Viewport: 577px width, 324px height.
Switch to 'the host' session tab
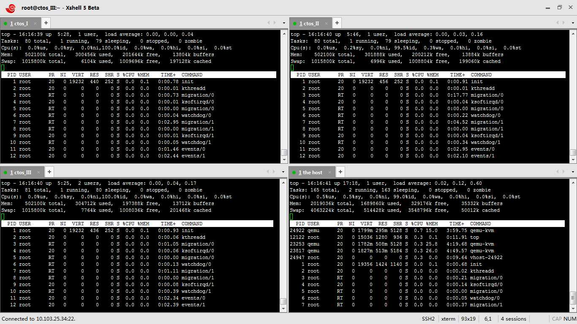pos(310,172)
